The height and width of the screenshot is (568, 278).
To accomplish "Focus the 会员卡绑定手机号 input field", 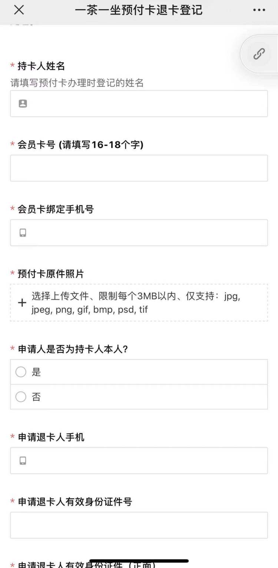I will pos(145,233).
